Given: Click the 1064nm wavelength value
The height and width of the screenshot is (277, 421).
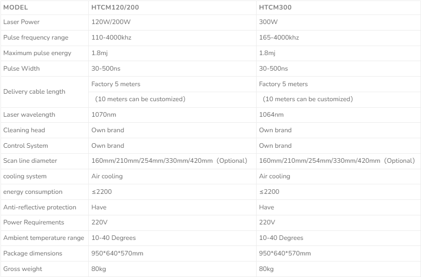Looking at the screenshot, I should [271, 115].
